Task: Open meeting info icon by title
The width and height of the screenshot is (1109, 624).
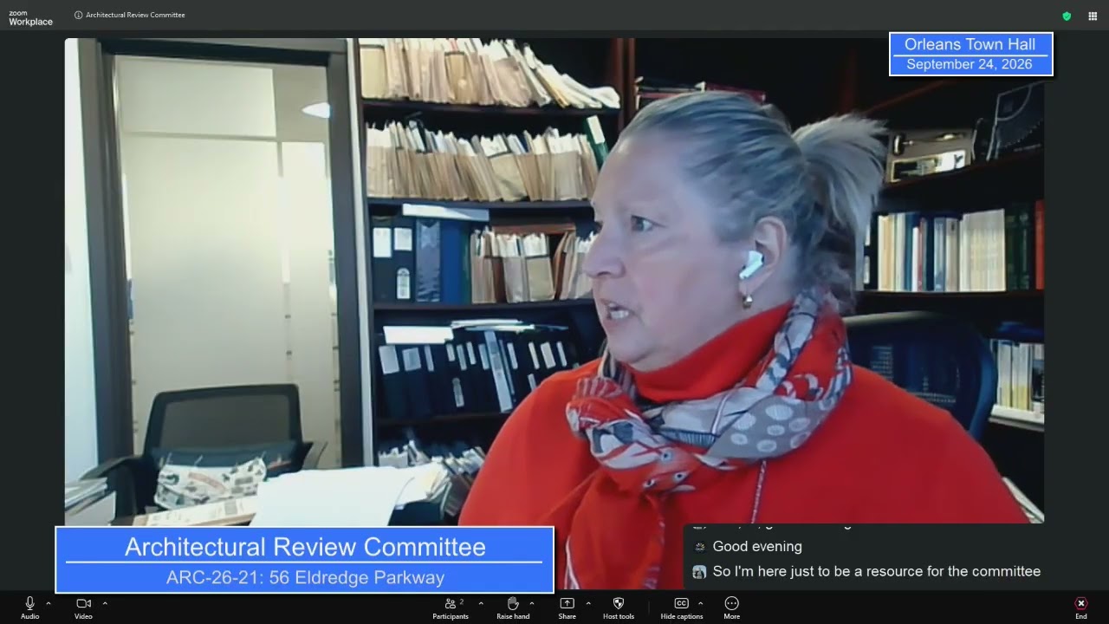Action: pos(78,15)
